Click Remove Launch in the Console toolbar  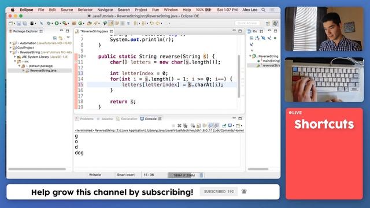[x=179, y=125]
